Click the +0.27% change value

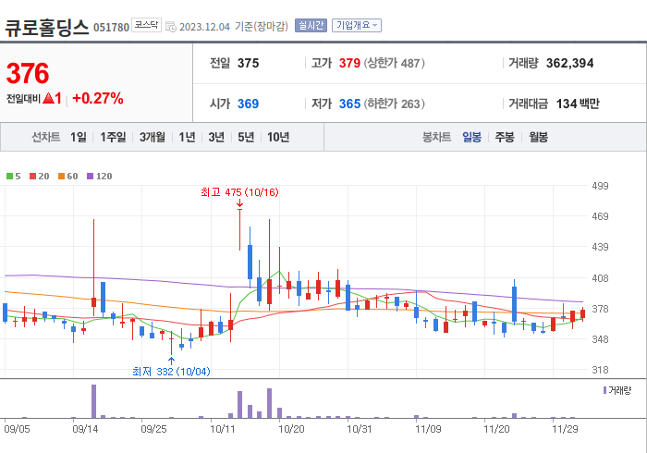[x=98, y=98]
